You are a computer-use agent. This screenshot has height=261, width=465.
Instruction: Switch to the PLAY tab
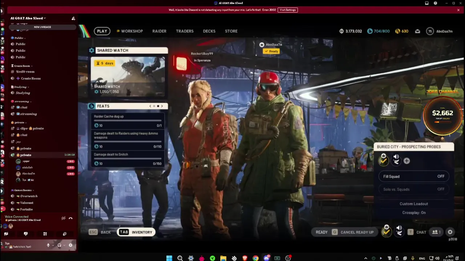tap(102, 31)
